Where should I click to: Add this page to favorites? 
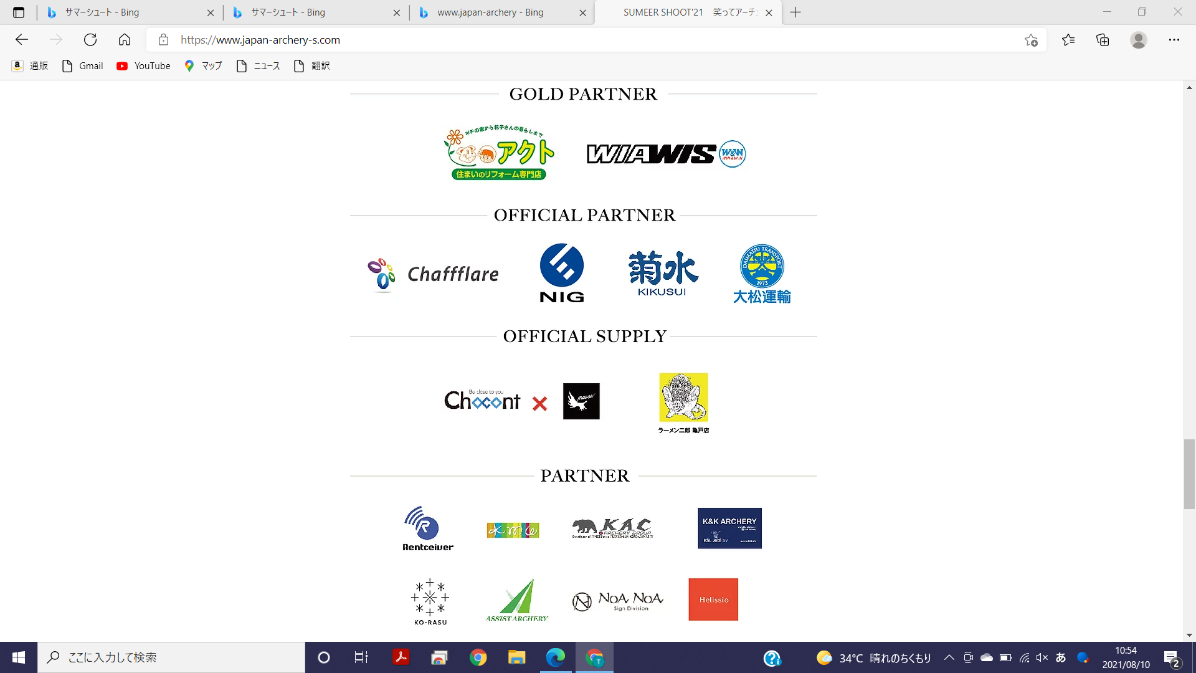click(1031, 40)
